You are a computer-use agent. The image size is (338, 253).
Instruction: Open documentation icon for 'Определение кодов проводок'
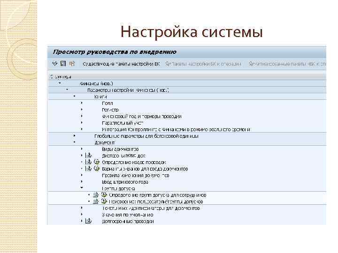(88, 162)
